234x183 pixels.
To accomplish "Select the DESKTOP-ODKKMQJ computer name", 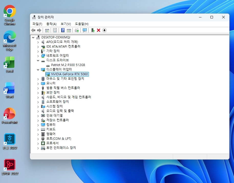I will 56,37.
